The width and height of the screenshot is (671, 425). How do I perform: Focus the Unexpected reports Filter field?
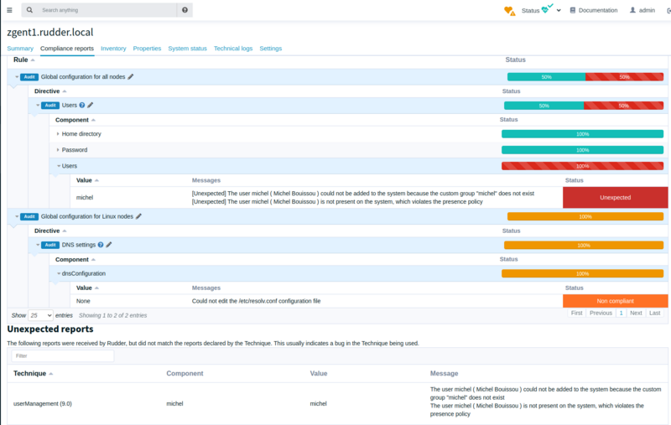pyautogui.click(x=63, y=355)
